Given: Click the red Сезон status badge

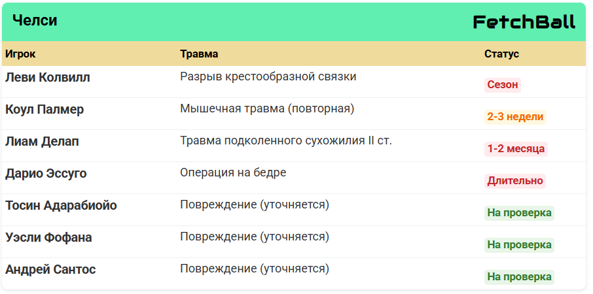Looking at the screenshot, I should click(503, 85).
